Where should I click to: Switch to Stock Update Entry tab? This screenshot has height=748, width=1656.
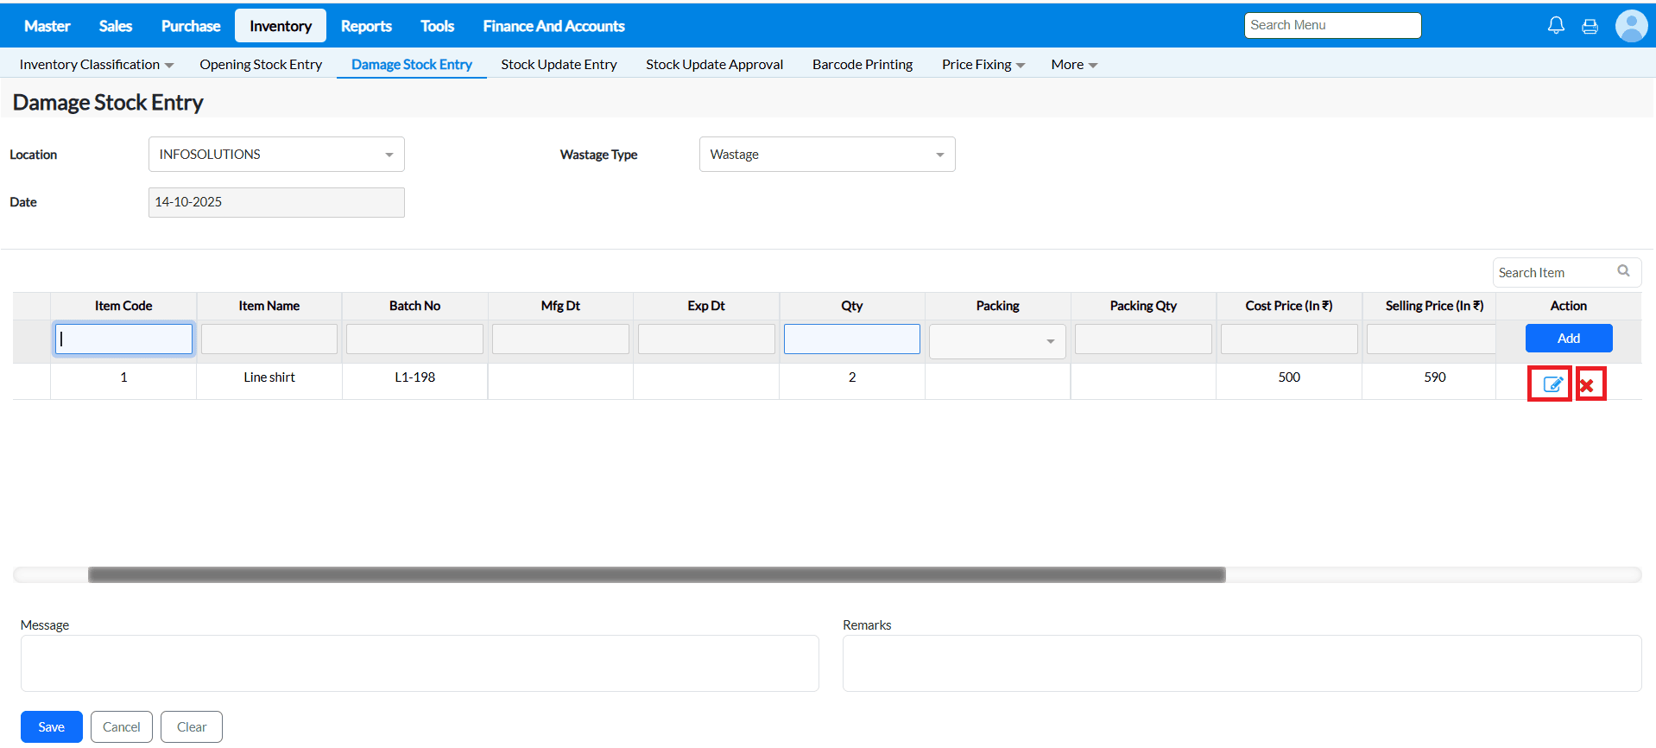pyautogui.click(x=559, y=65)
